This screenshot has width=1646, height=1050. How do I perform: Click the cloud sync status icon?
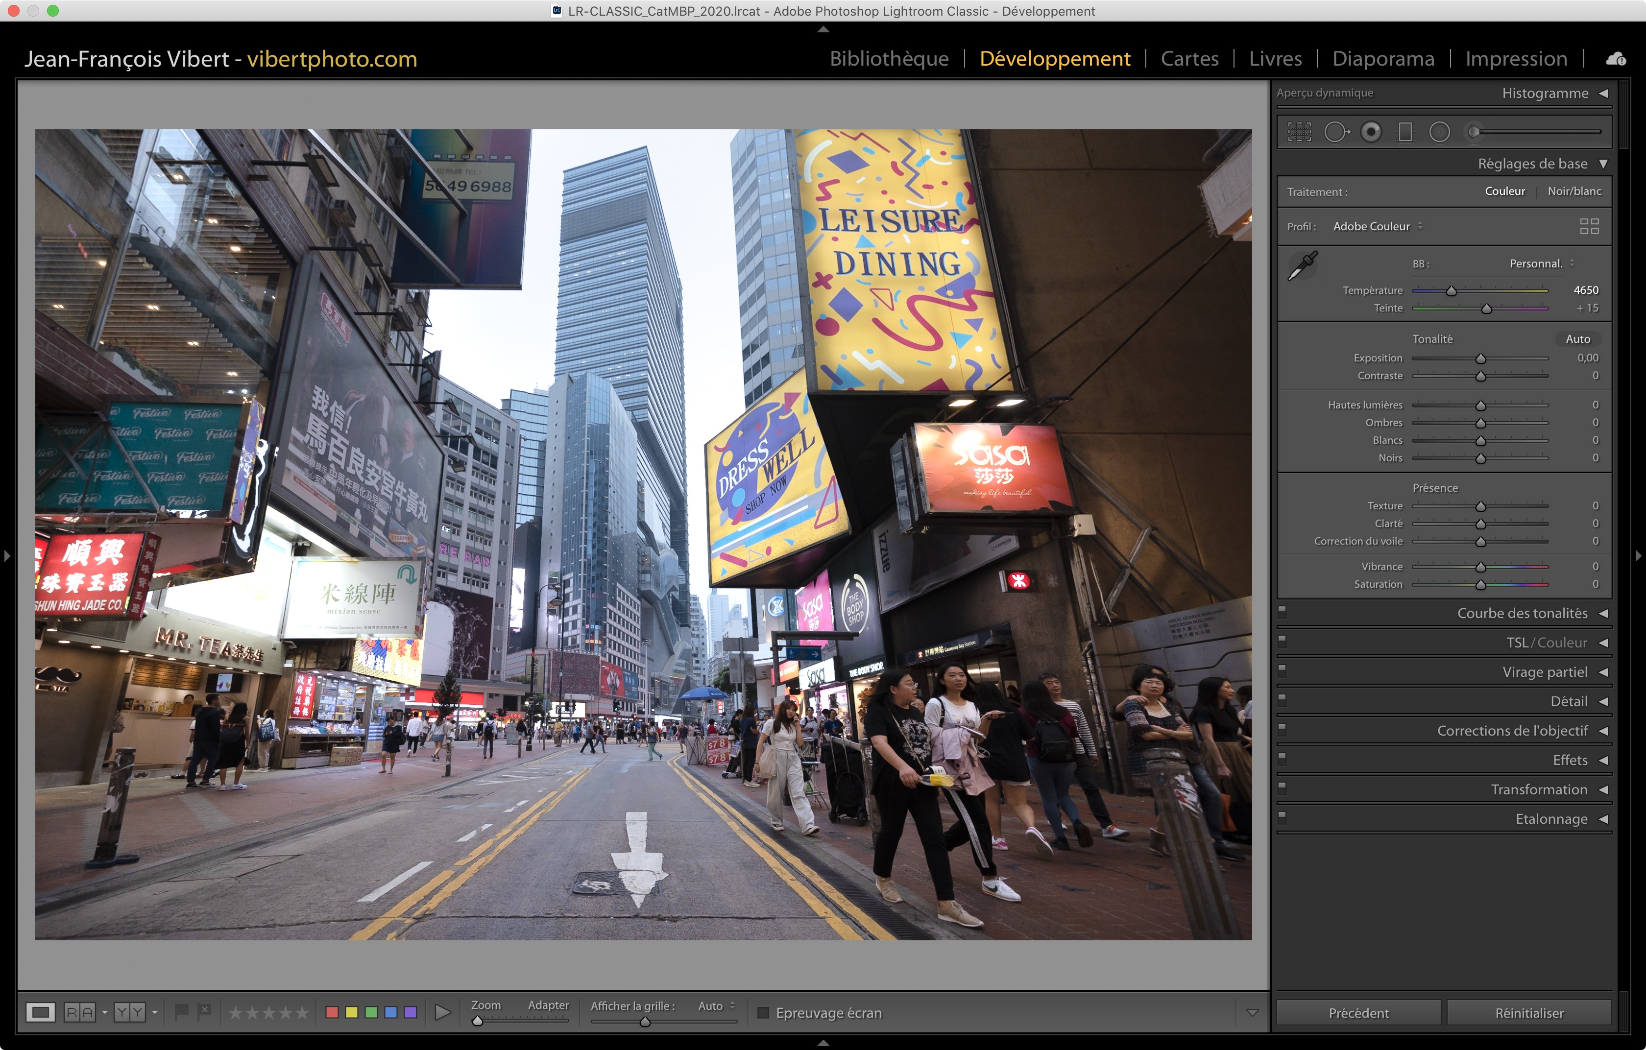pyautogui.click(x=1615, y=59)
